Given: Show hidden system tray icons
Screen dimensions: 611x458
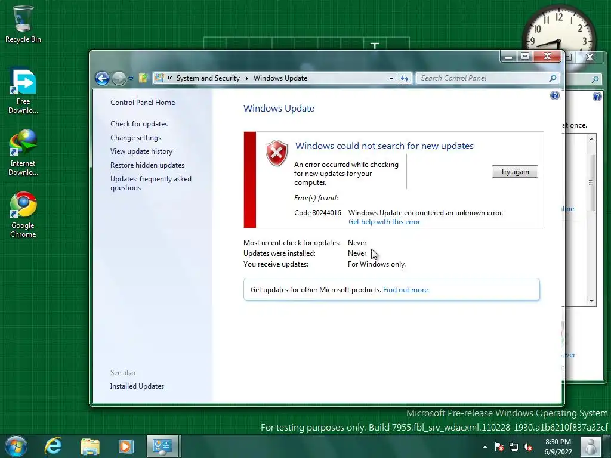Looking at the screenshot, I should tap(485, 447).
